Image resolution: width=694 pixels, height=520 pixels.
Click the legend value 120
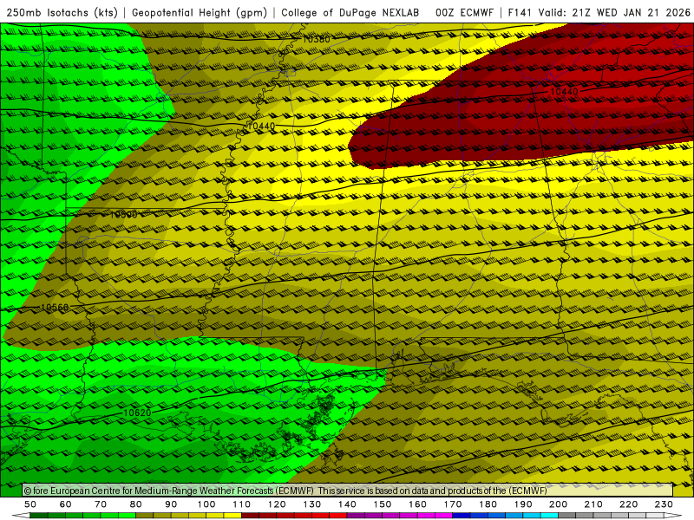[277, 504]
